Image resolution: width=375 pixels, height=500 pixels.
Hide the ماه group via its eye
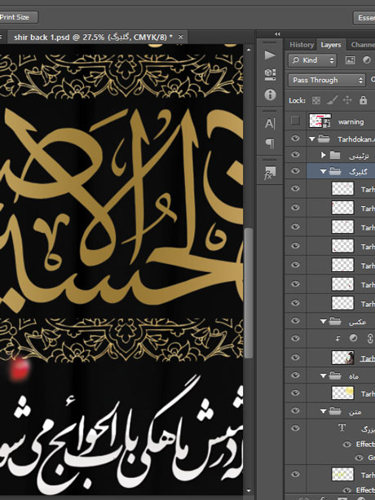click(x=295, y=375)
